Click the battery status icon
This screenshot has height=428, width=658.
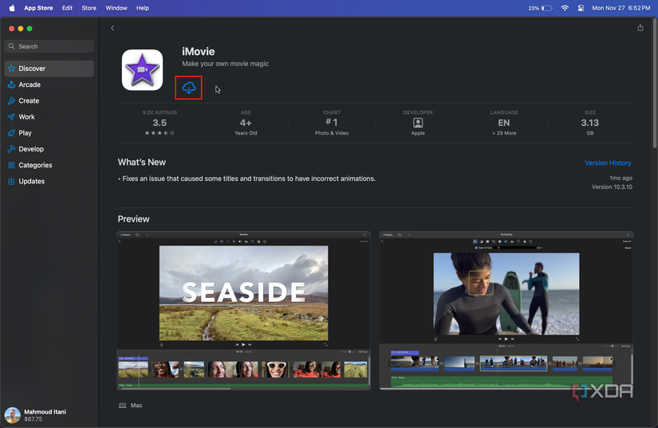[546, 8]
